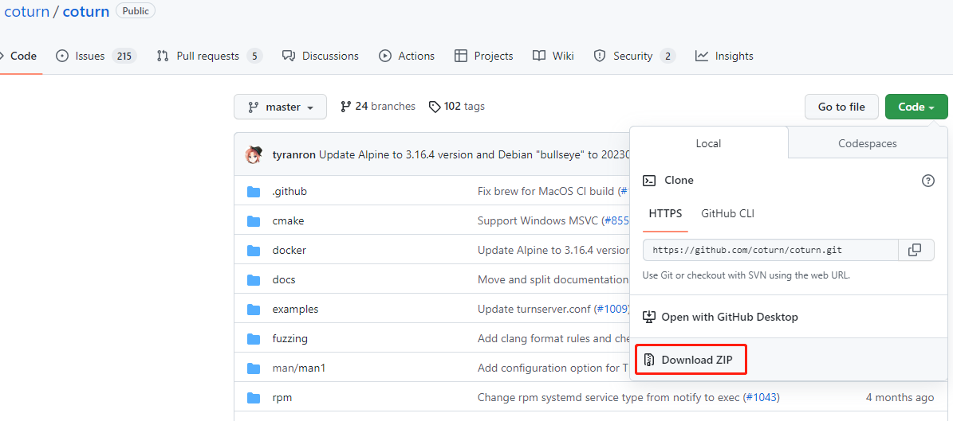Open the Pull requests tab
The width and height of the screenshot is (953, 421).
click(x=209, y=56)
